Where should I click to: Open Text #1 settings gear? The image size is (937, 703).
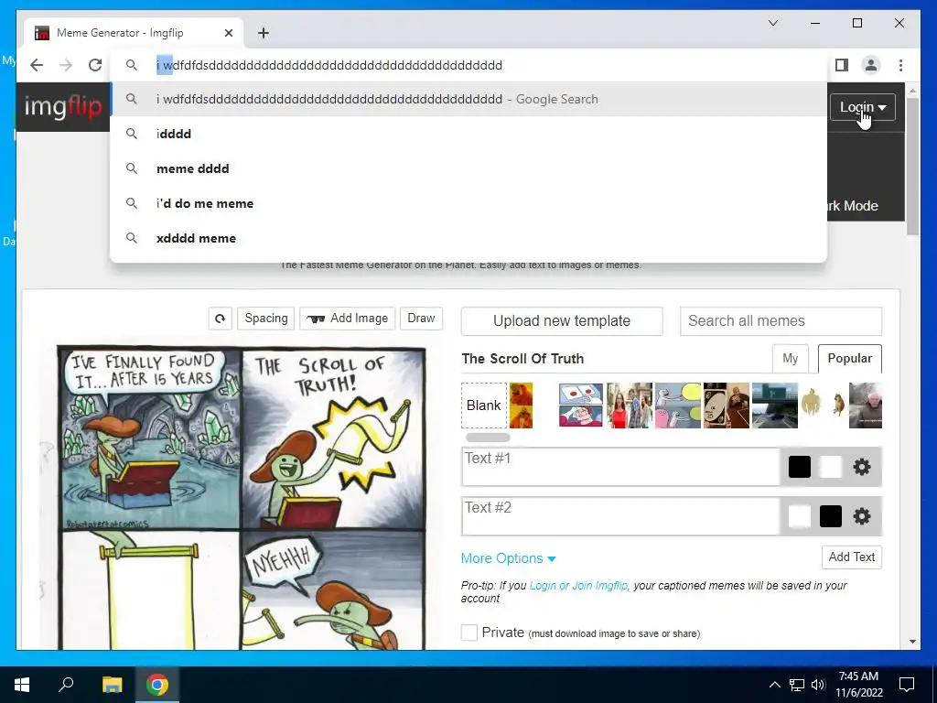[x=862, y=467]
